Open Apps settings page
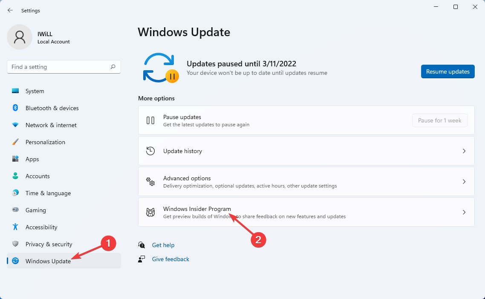Image resolution: width=485 pixels, height=299 pixels. tap(64, 159)
